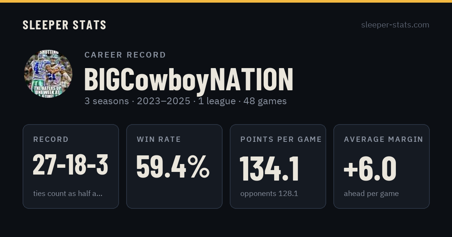The image size is (452, 237).
Task: Open the Points Per Game card
Action: point(278,166)
